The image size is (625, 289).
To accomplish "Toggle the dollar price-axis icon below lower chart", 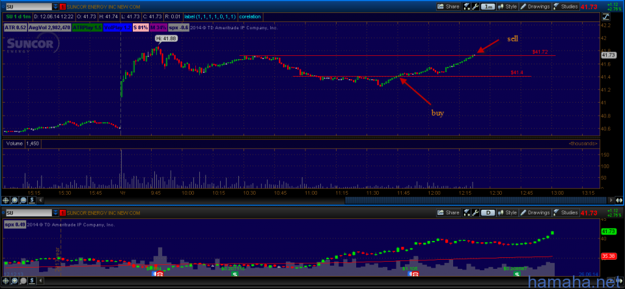I will click(x=31, y=281).
